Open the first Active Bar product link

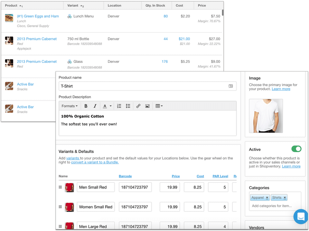(25, 84)
